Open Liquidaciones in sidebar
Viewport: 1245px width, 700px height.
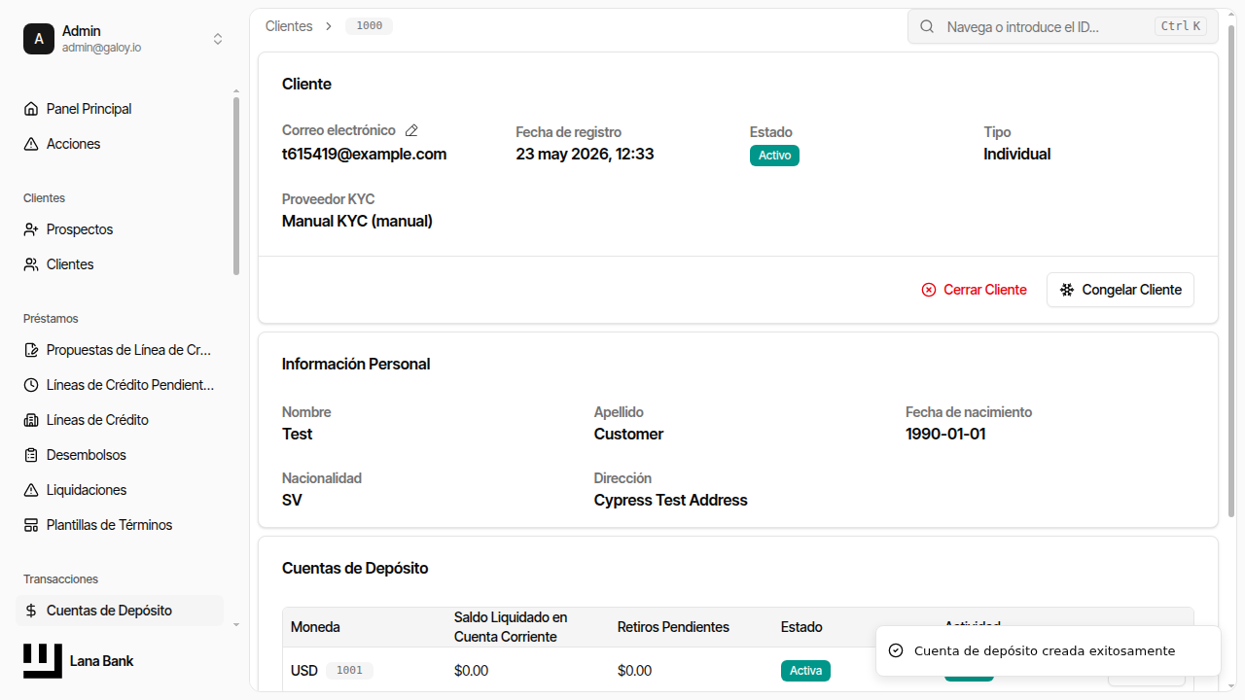tap(120, 490)
